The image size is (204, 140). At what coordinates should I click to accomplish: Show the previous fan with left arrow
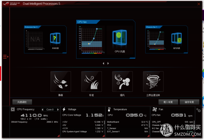103,63
